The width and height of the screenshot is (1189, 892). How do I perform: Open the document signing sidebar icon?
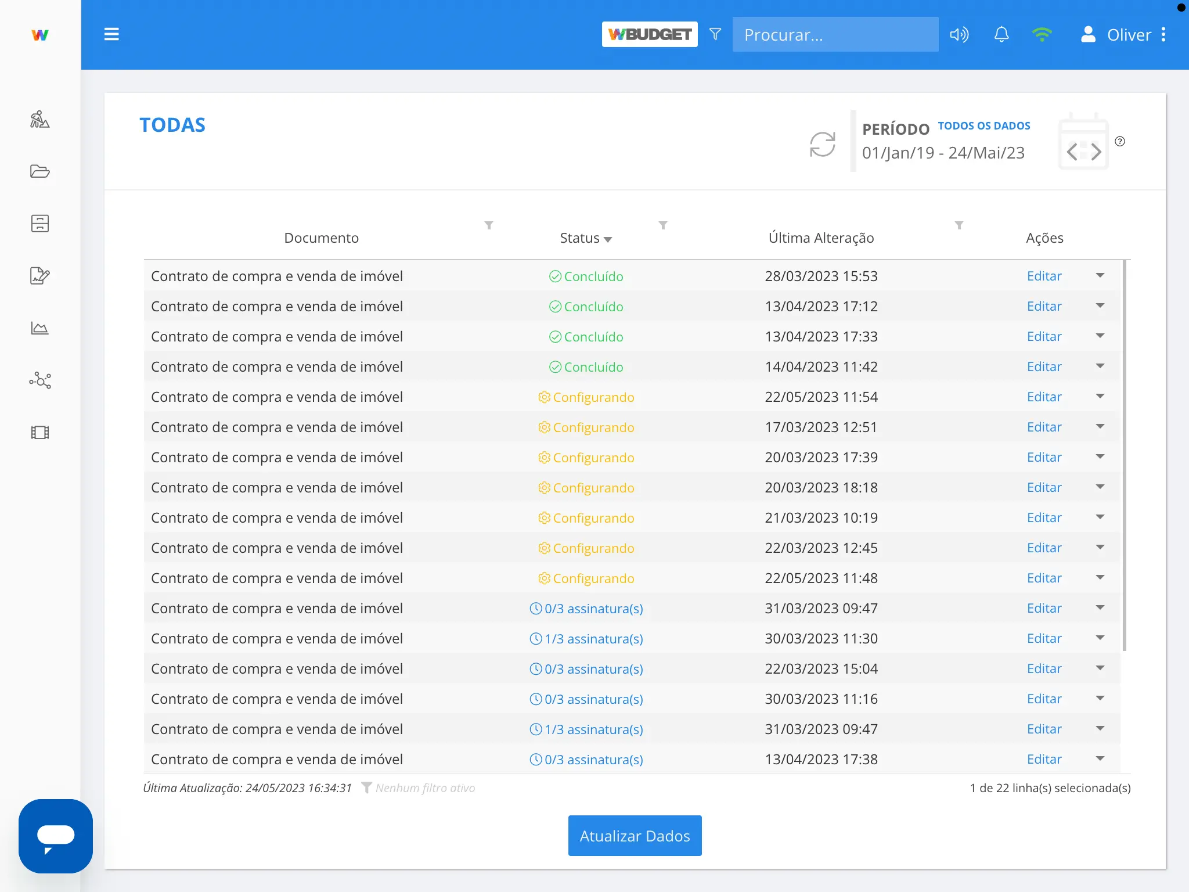(40, 276)
